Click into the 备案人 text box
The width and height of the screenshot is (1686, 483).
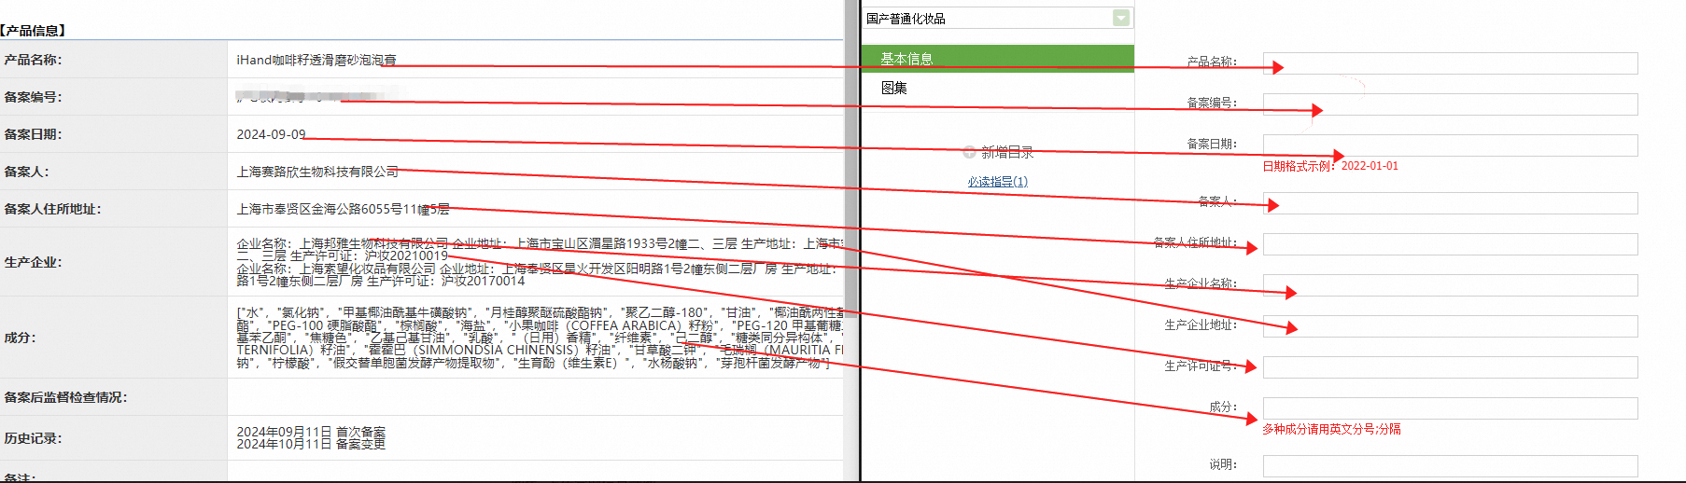coord(1450,202)
